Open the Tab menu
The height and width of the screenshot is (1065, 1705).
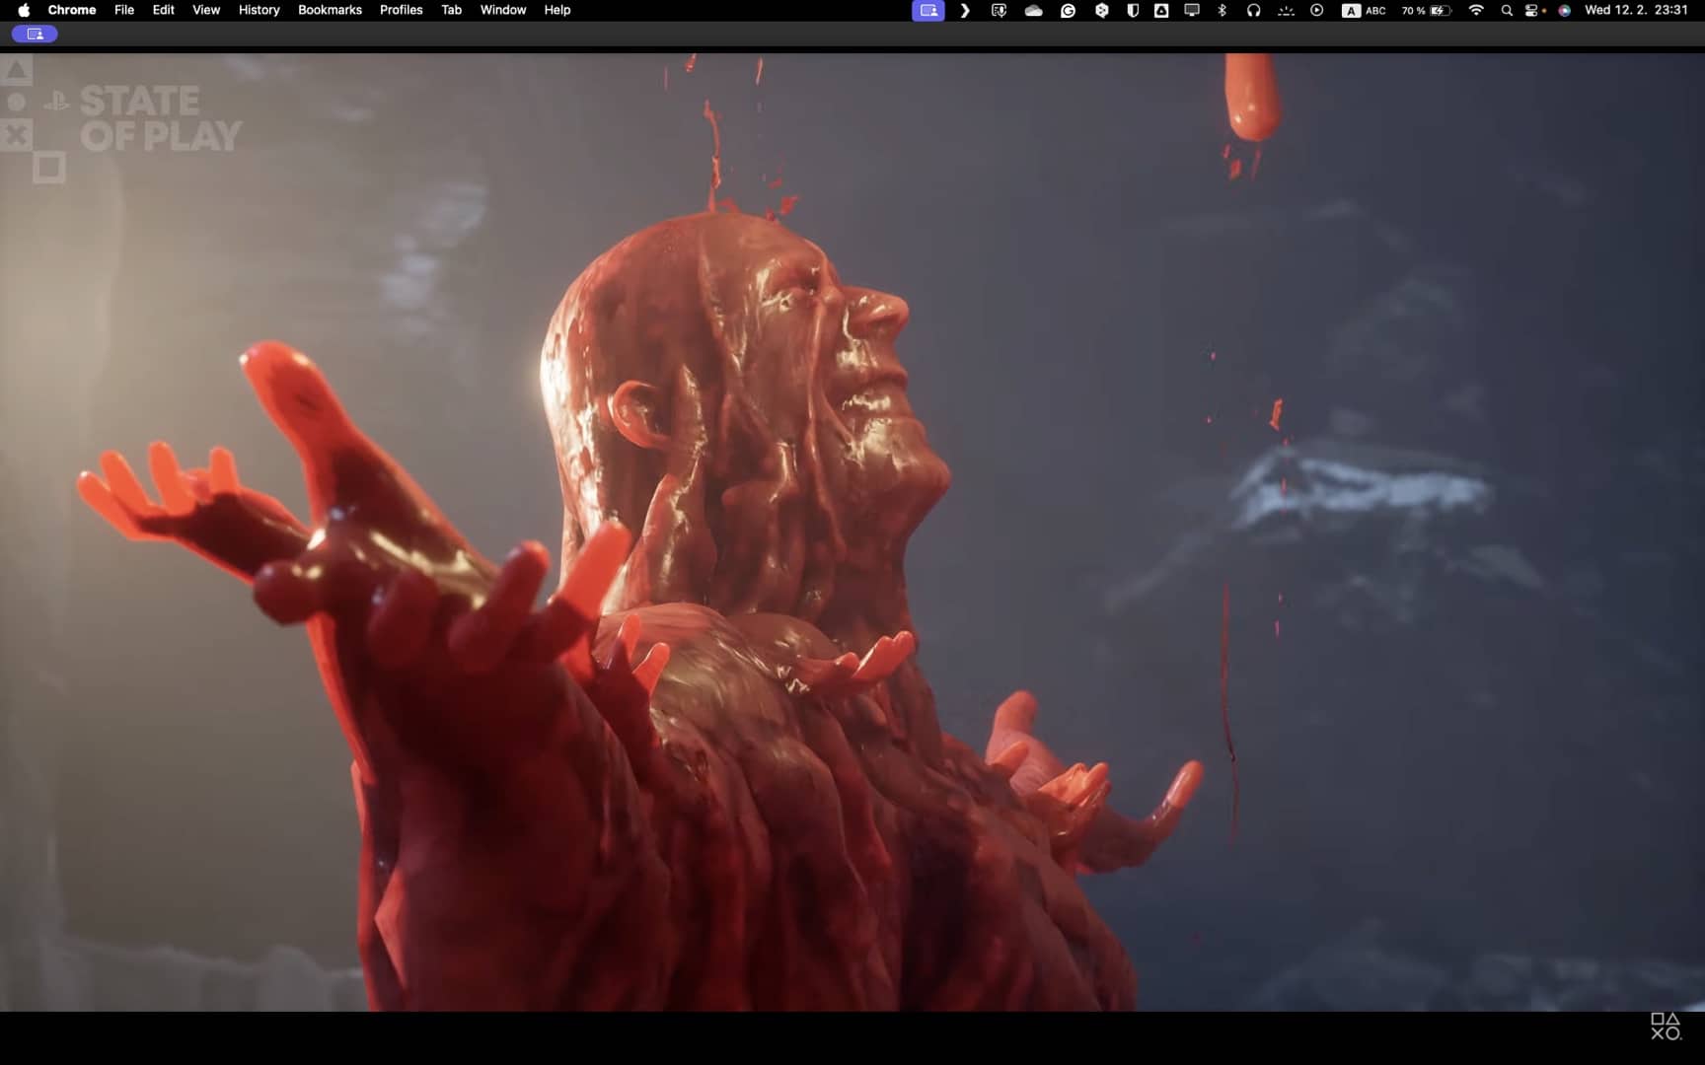click(x=451, y=10)
